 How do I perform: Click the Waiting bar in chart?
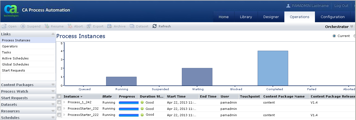tap(197, 77)
